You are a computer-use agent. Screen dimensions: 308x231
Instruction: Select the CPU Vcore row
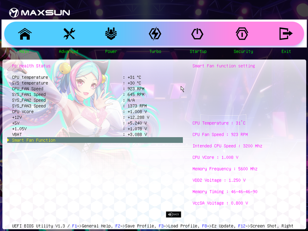(x=95, y=111)
